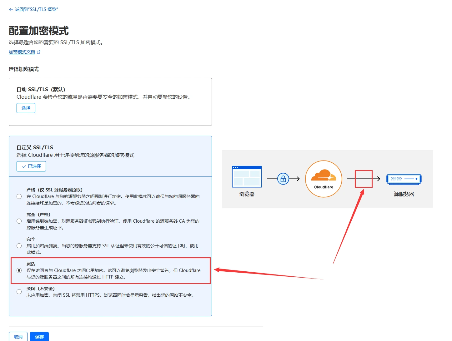The width and height of the screenshot is (452, 341).
Task: Click the 源服务器 label in the diagram
Action: coord(404,194)
